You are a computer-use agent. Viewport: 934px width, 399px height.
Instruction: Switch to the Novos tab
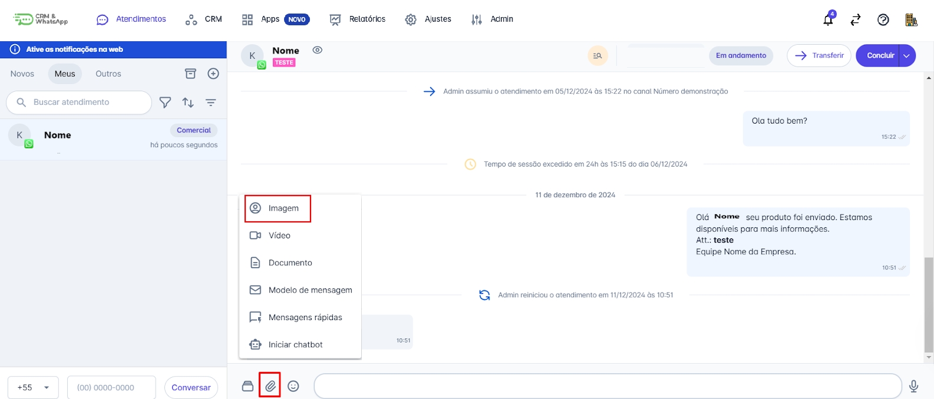22,74
